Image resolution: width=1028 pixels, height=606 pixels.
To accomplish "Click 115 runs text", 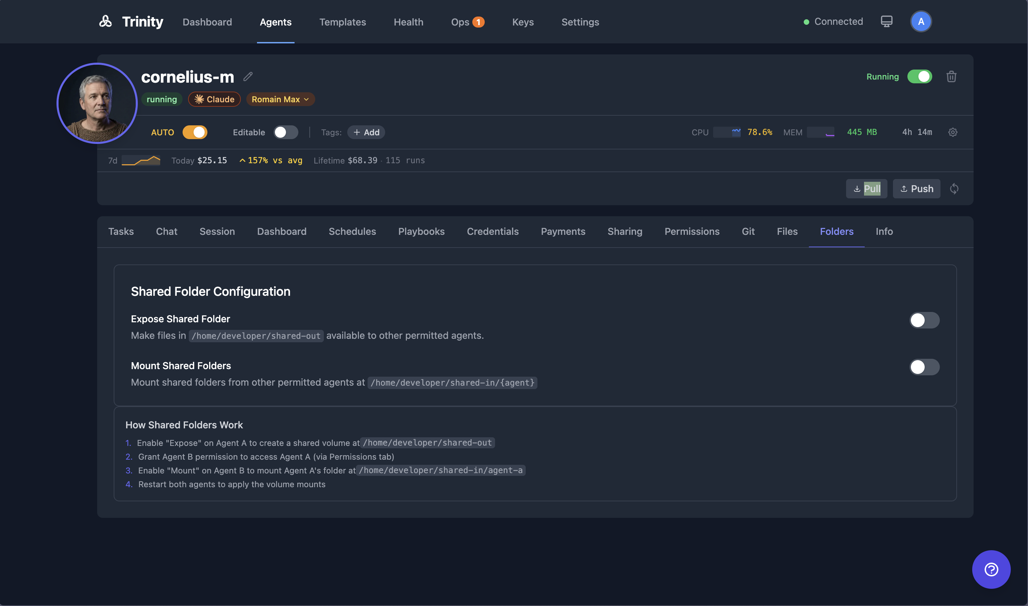I will (x=405, y=160).
